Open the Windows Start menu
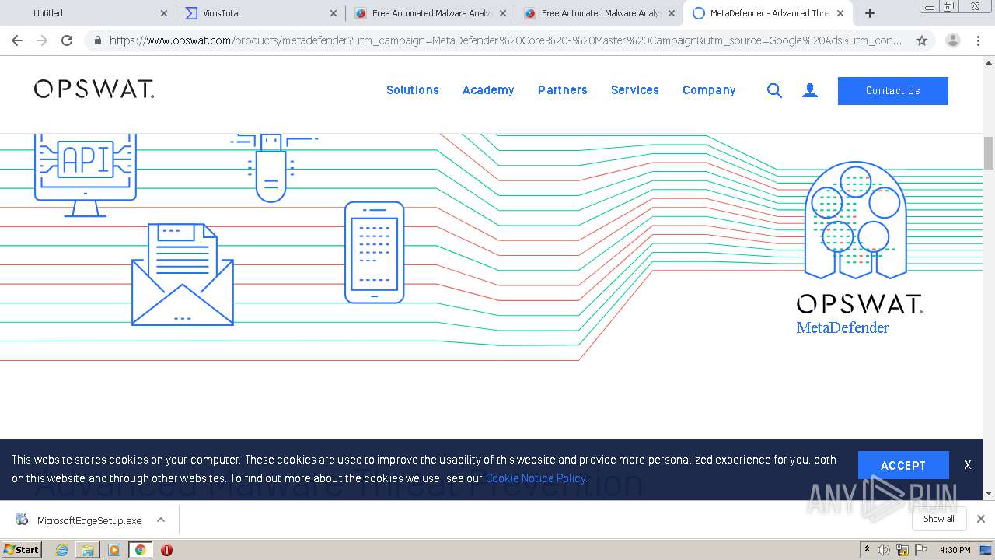 pos(22,550)
